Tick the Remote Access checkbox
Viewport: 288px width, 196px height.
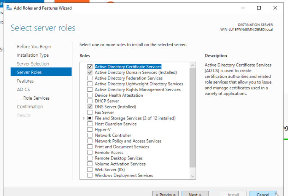click(90, 152)
